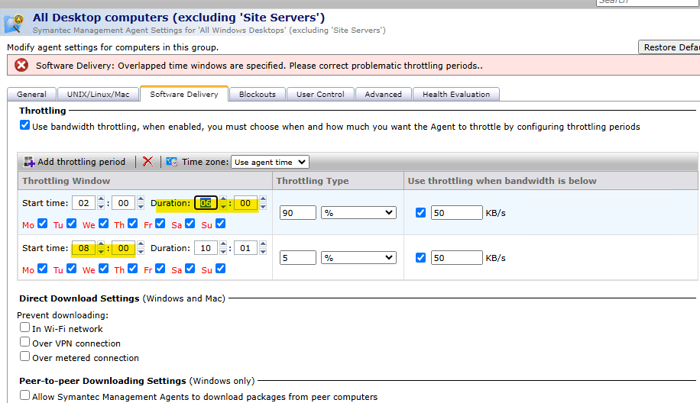Open the Health Evaluation tab
Screen dimensions: 700x403
click(x=456, y=94)
